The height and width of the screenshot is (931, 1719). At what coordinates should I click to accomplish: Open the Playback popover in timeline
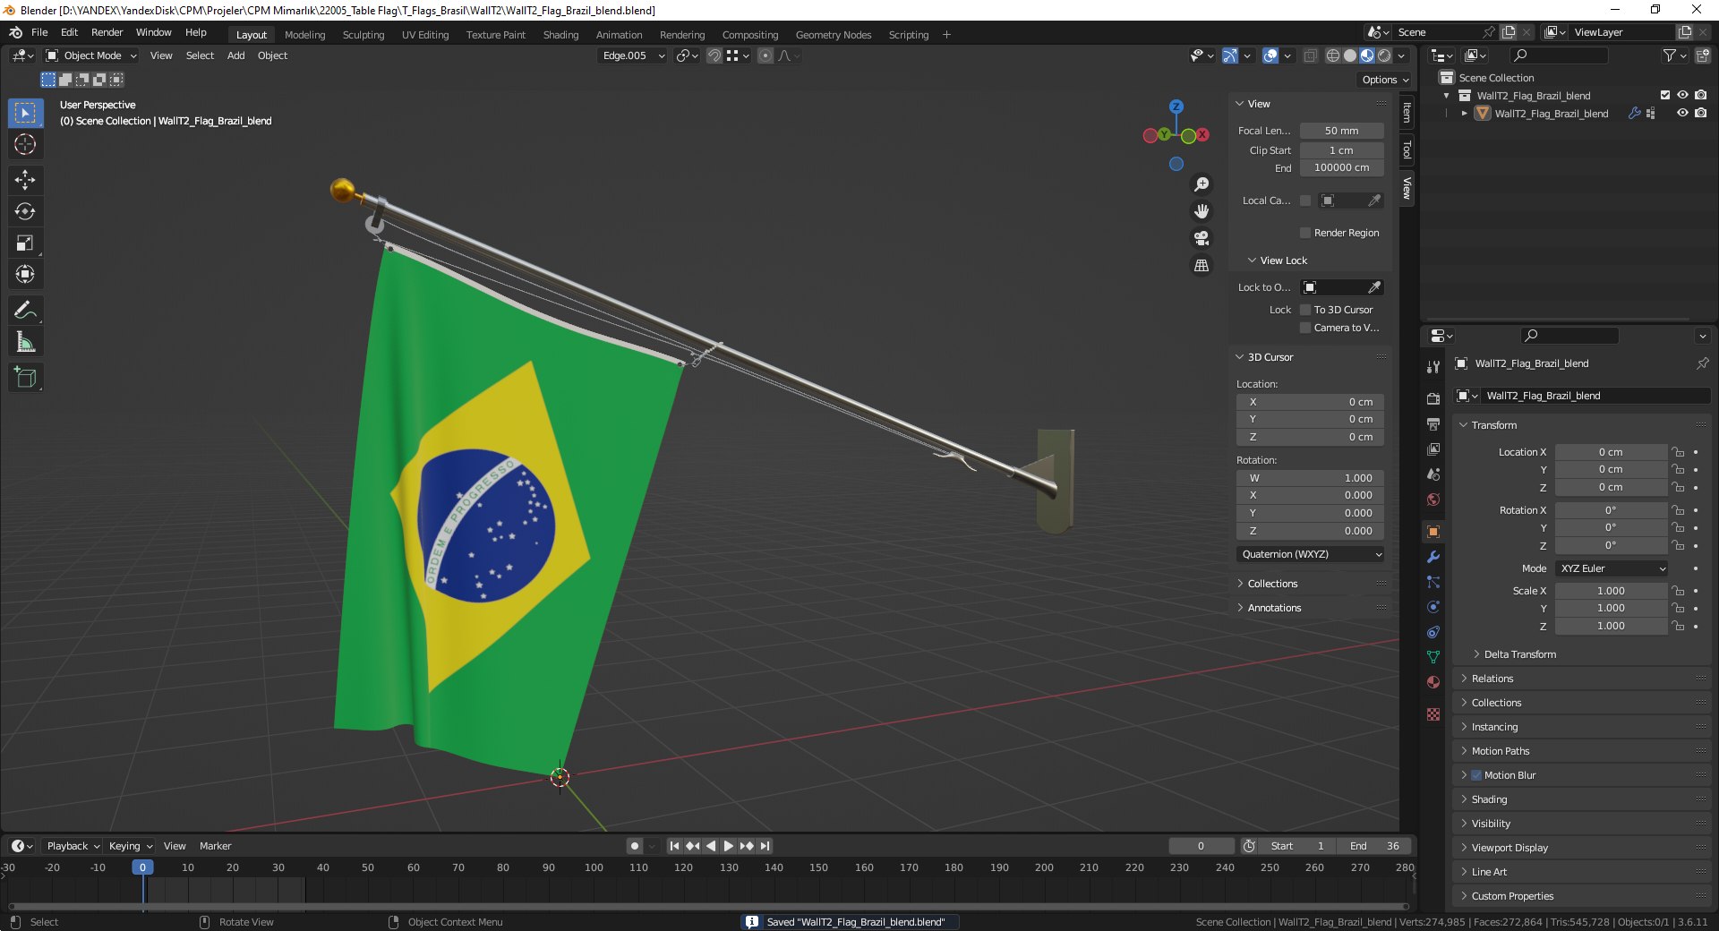73,846
